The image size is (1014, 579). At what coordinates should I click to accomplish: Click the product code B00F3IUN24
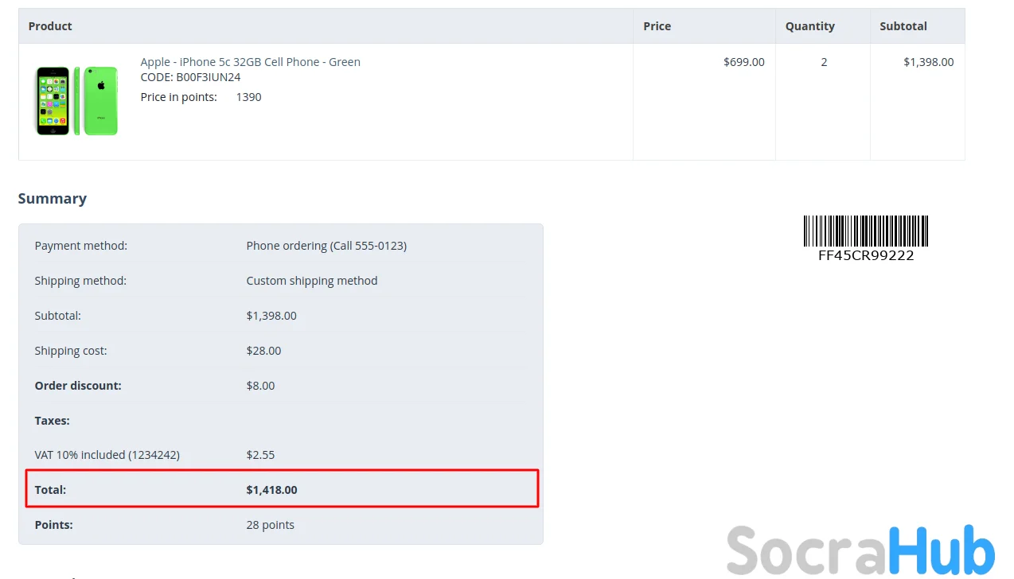[190, 77]
